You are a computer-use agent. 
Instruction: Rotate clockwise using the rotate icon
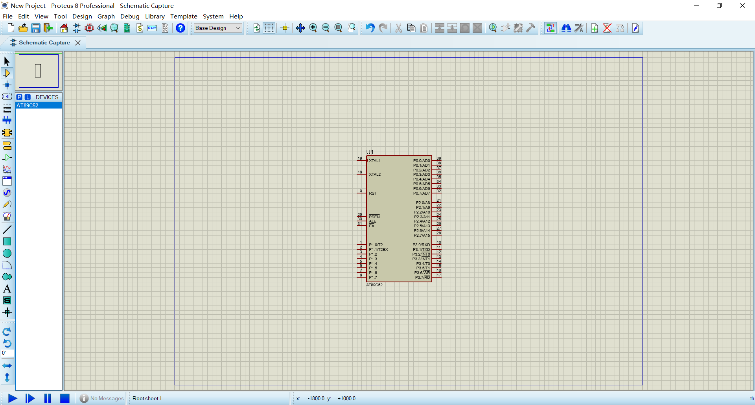click(7, 332)
